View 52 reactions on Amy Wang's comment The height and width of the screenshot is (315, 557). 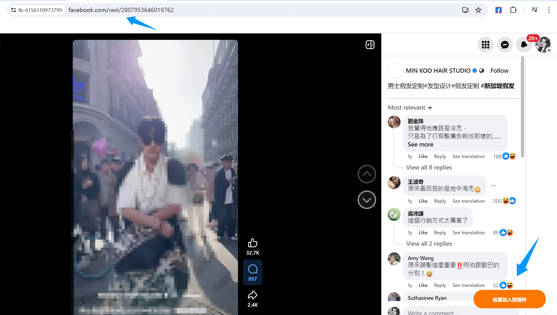(503, 285)
